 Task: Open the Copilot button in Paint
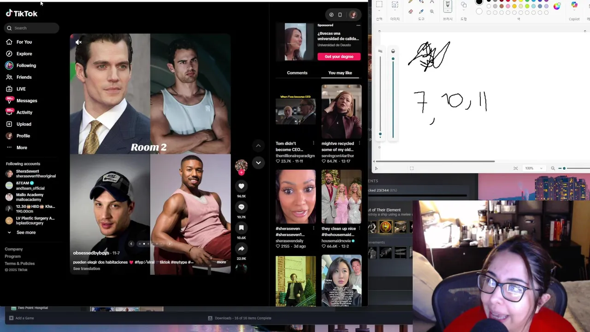click(574, 6)
